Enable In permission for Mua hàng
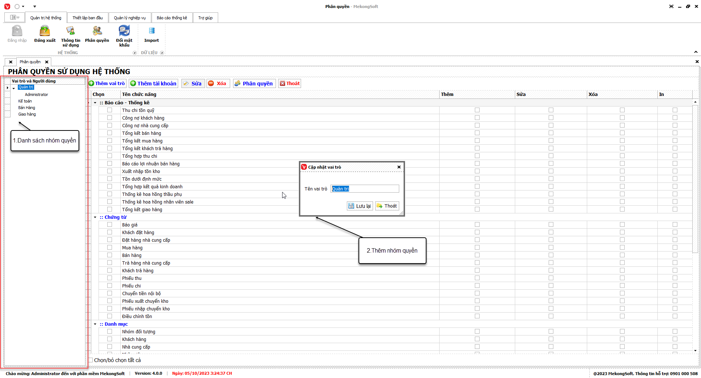The image size is (701, 378). point(675,248)
